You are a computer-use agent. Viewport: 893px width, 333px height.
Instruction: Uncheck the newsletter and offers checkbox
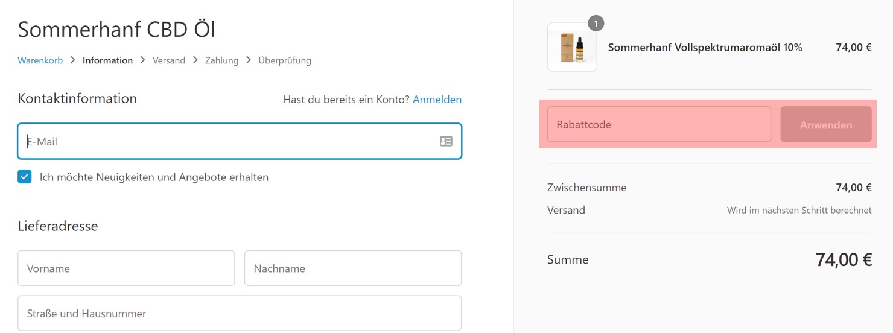pos(25,177)
